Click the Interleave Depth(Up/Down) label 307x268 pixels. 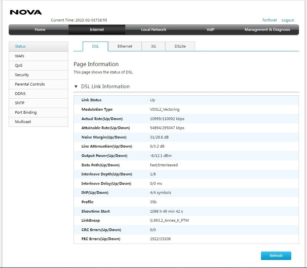[107, 174]
